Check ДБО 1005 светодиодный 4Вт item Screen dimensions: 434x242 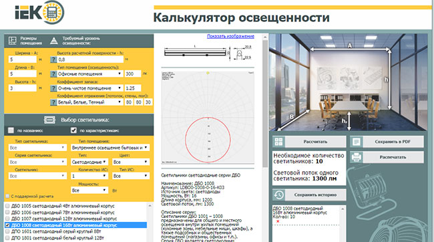pos(7,206)
